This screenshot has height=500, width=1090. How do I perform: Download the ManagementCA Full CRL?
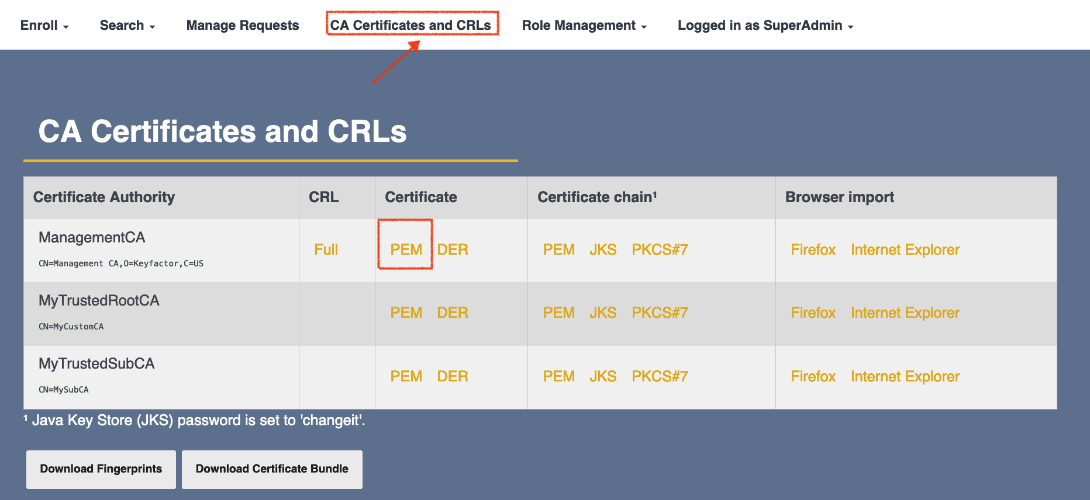click(x=326, y=250)
